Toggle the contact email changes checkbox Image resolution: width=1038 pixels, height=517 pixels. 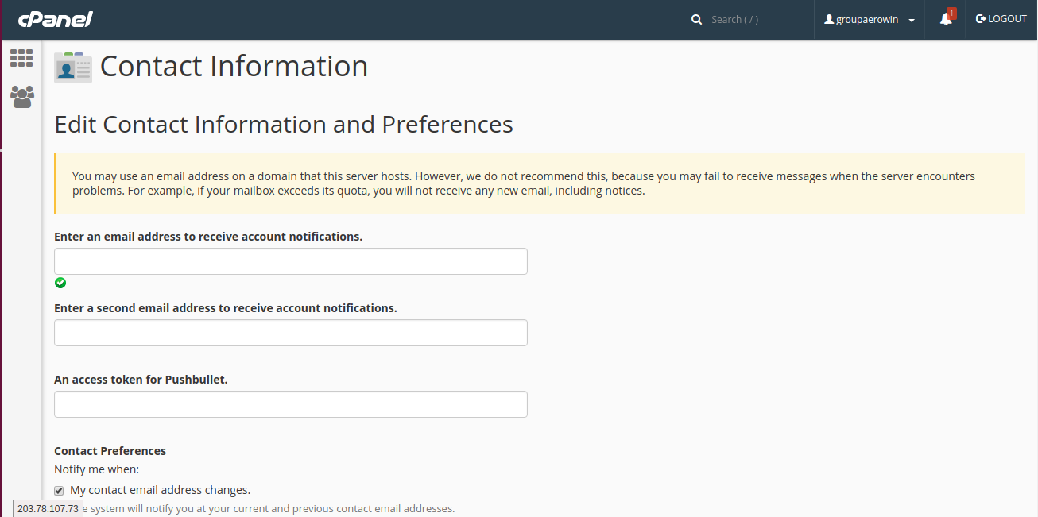(59, 491)
